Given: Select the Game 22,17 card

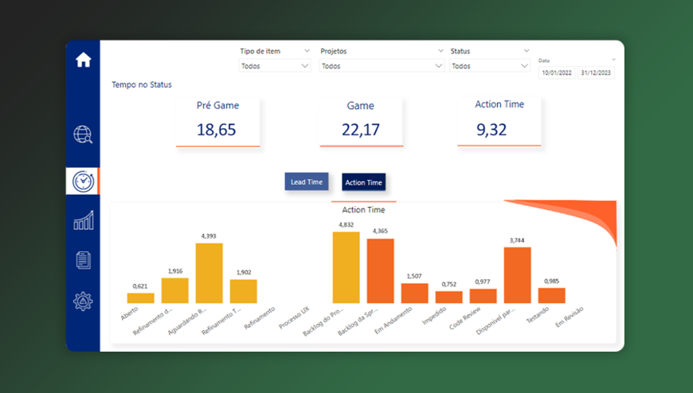Looking at the screenshot, I should 361,122.
